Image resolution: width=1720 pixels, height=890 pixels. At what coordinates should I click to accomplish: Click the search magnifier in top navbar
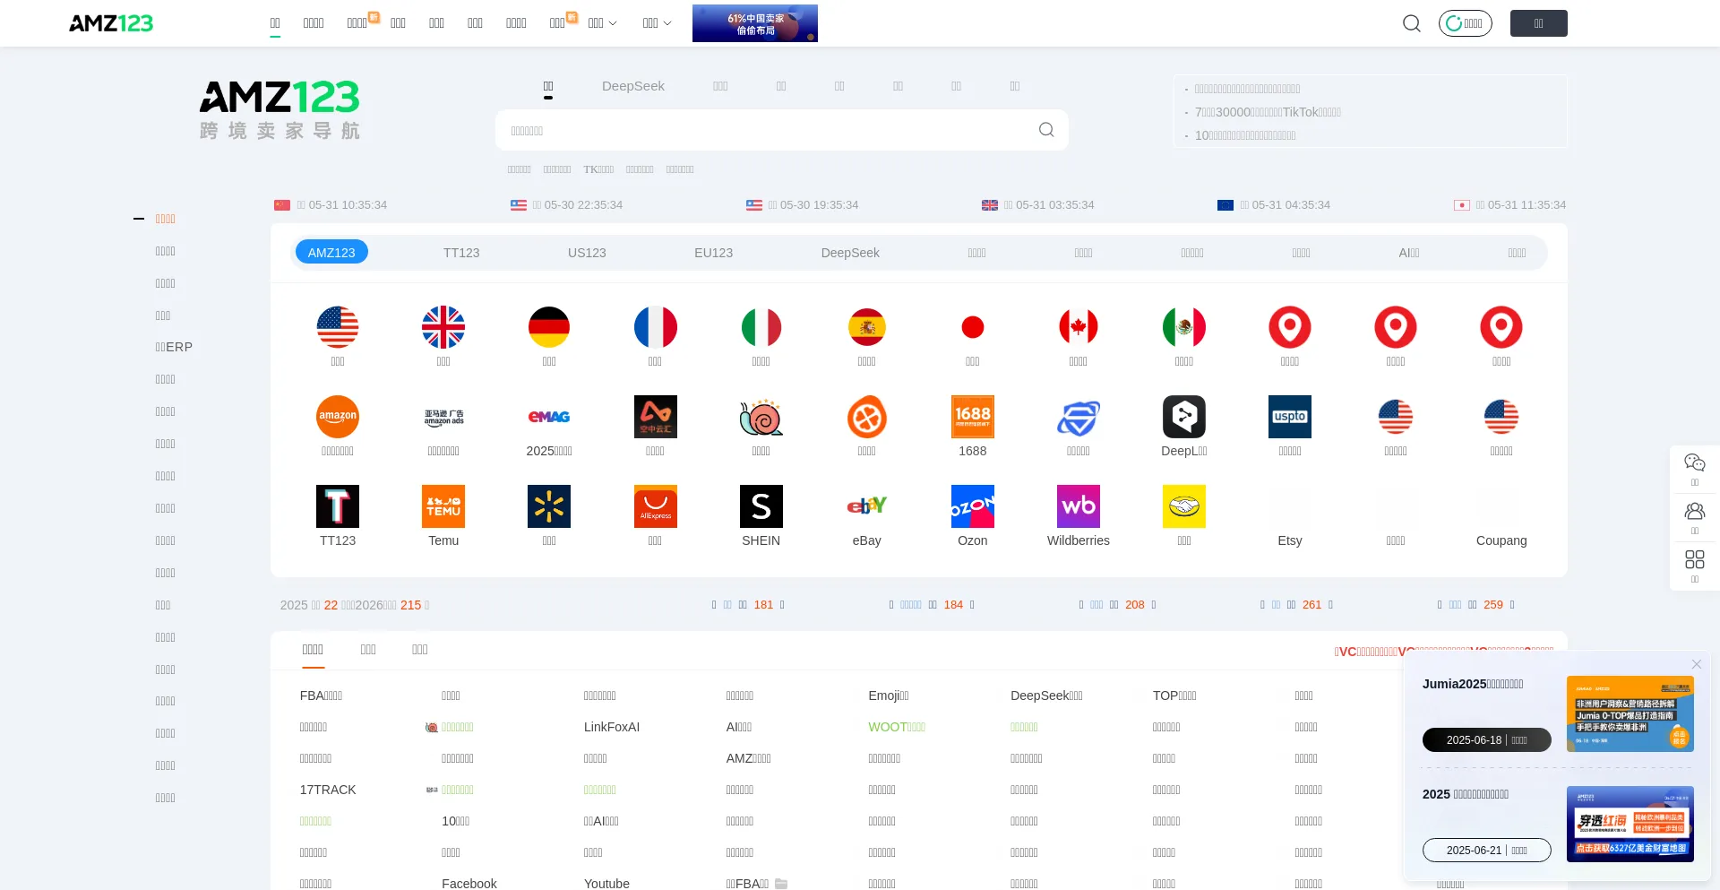[x=1412, y=23]
